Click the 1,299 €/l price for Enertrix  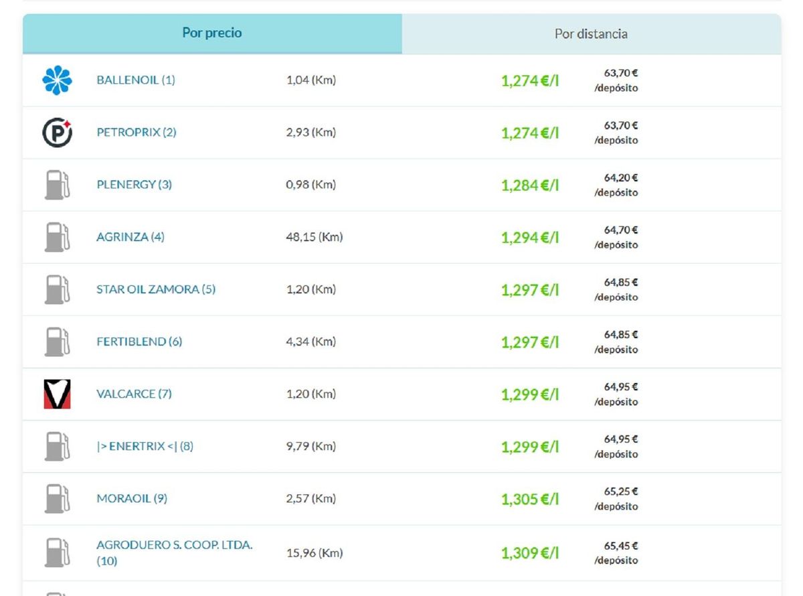coord(530,447)
